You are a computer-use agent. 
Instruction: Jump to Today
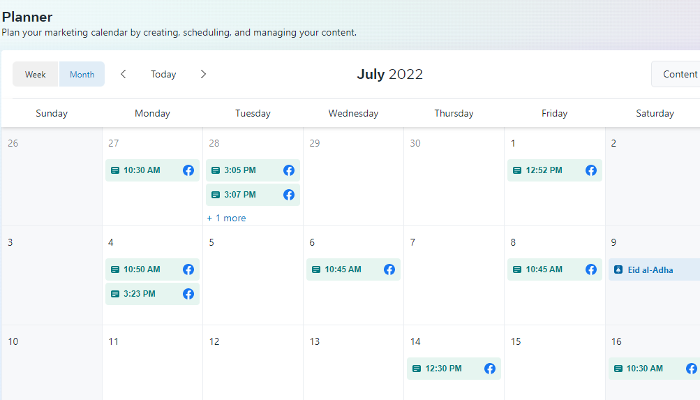[x=163, y=75]
